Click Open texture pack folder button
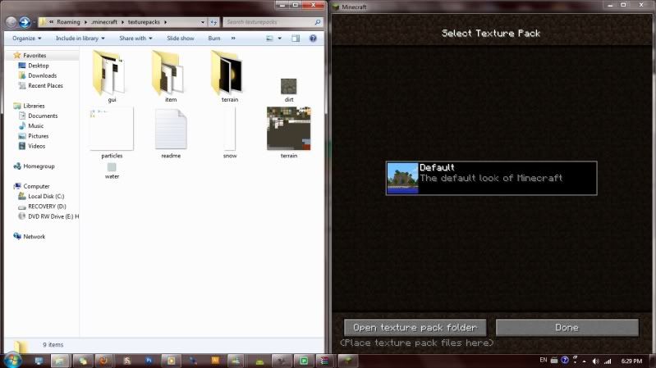Image resolution: width=656 pixels, height=368 pixels. (415, 328)
